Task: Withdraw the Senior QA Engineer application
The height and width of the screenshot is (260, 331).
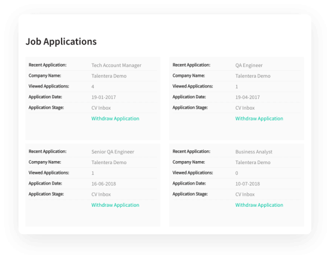Action: tap(115, 205)
